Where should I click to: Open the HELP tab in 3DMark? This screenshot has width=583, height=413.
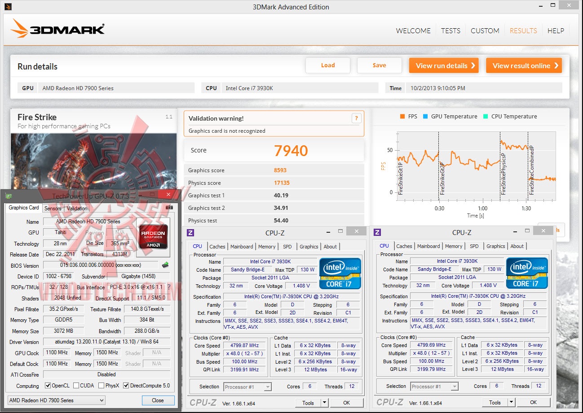pyautogui.click(x=556, y=30)
